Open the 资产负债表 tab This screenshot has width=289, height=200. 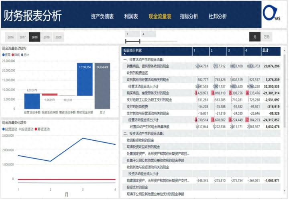(102, 16)
